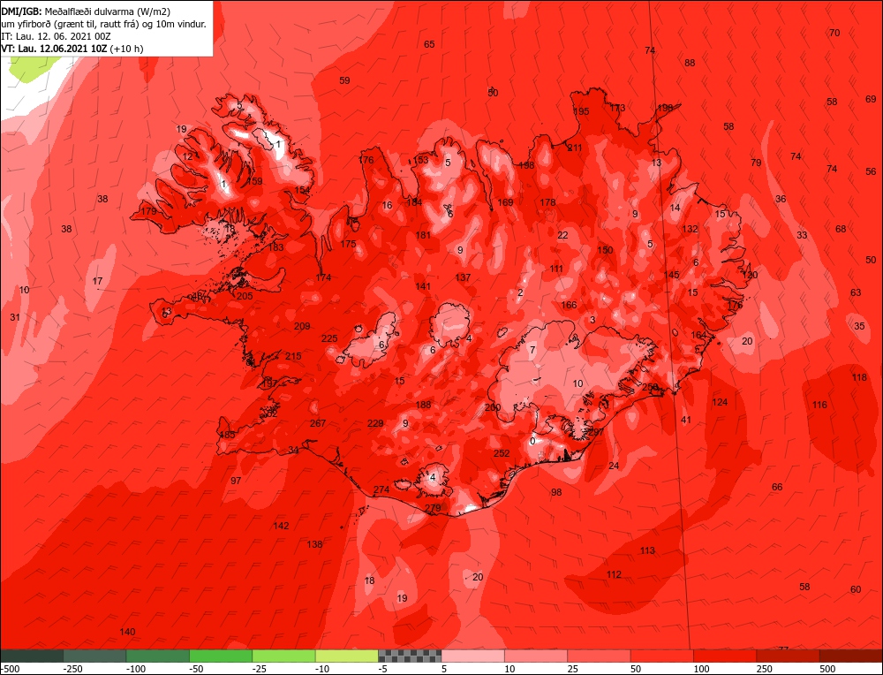Click the '-50' legend label
This screenshot has height=675, width=883.
[x=197, y=669]
